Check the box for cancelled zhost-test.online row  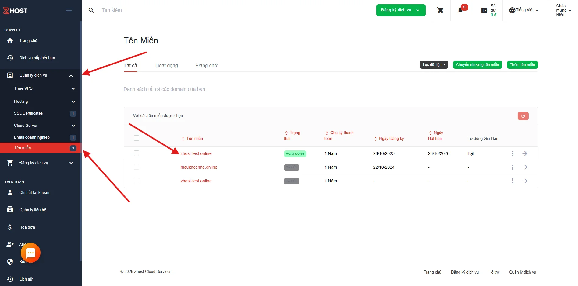[x=137, y=181]
